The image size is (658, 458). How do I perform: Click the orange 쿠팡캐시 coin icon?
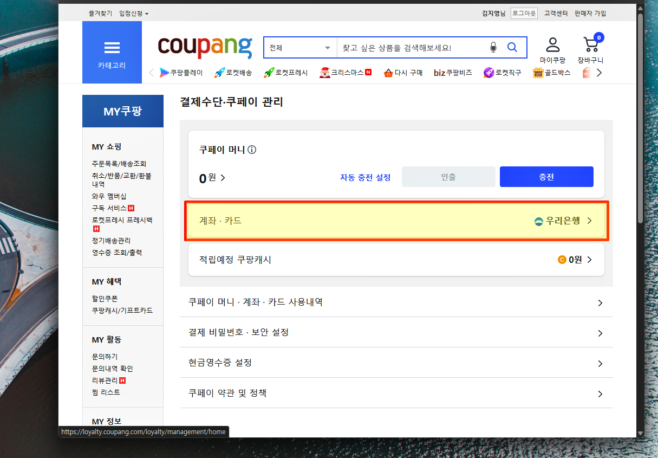[x=562, y=260]
